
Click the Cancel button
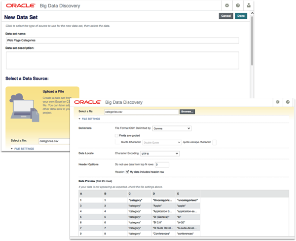pyautogui.click(x=226, y=16)
